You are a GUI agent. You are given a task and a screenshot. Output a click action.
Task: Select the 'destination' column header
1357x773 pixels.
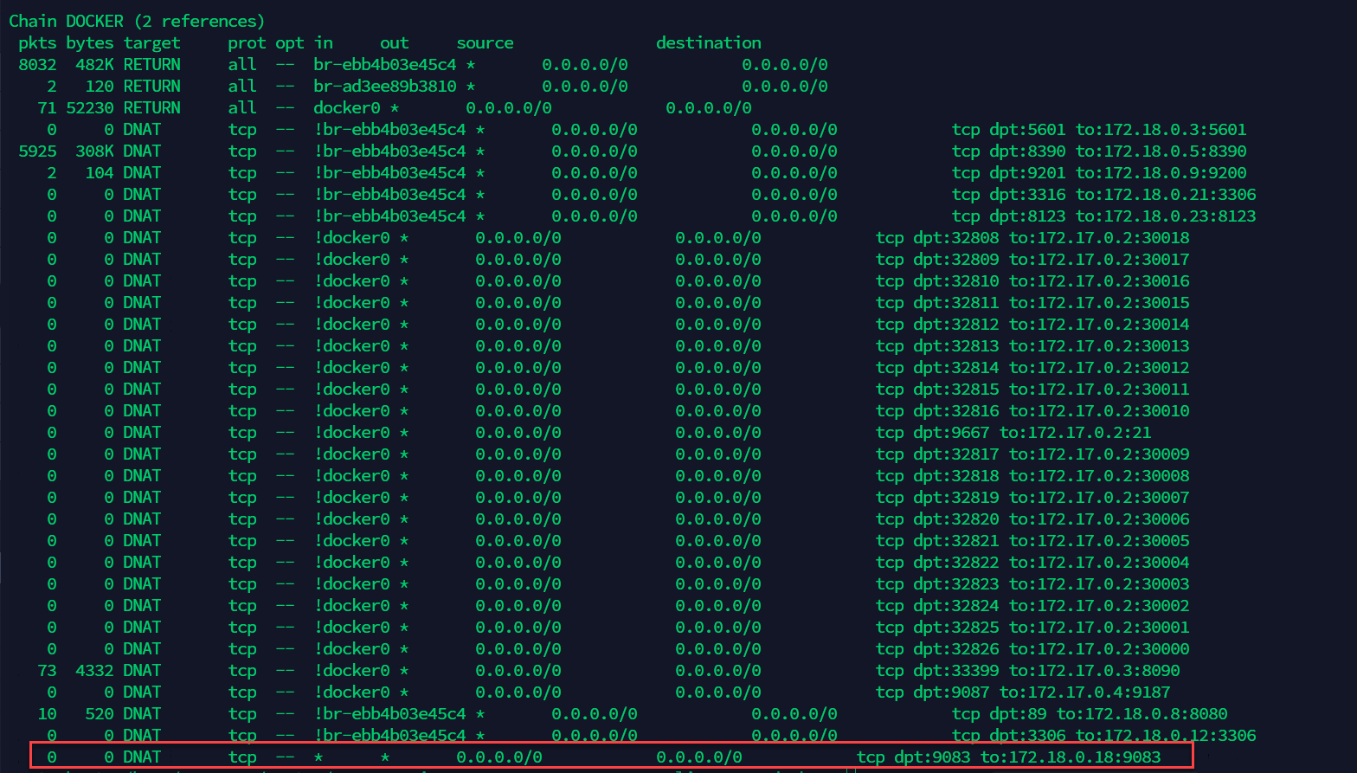point(709,42)
